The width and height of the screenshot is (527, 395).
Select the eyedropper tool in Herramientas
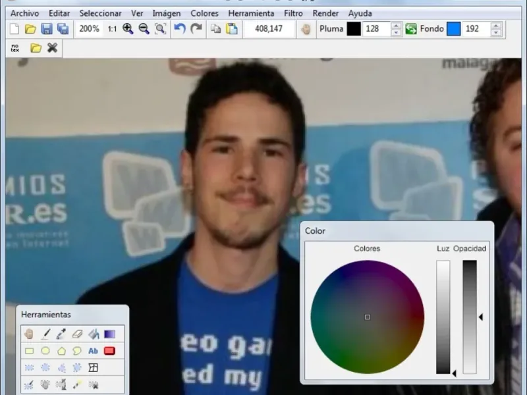pos(61,334)
